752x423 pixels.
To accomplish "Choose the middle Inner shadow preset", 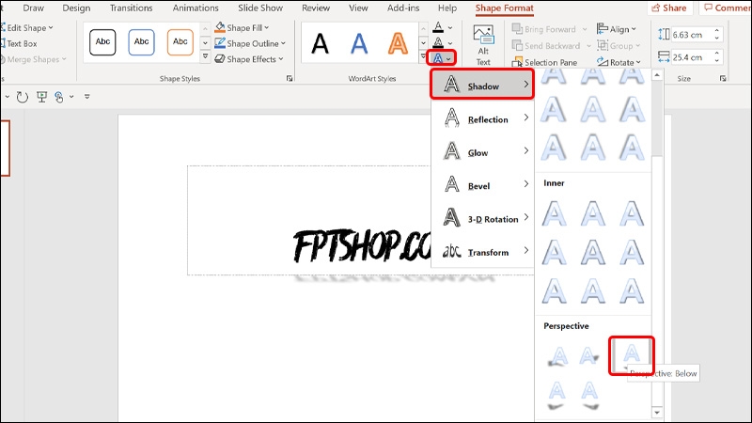I will (593, 253).
